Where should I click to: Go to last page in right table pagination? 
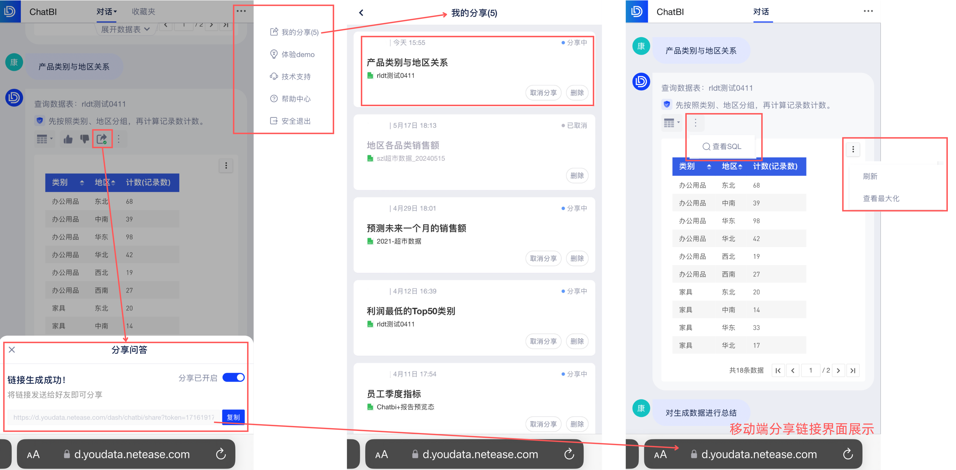pos(853,371)
